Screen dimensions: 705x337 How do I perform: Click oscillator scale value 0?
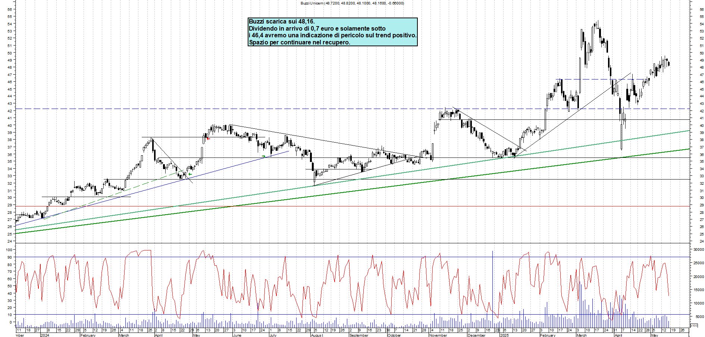pos(11,322)
